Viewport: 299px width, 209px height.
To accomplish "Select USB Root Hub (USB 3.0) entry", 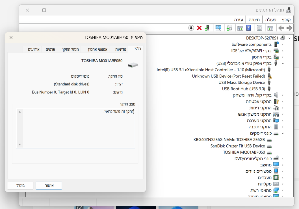I will point(244,89).
